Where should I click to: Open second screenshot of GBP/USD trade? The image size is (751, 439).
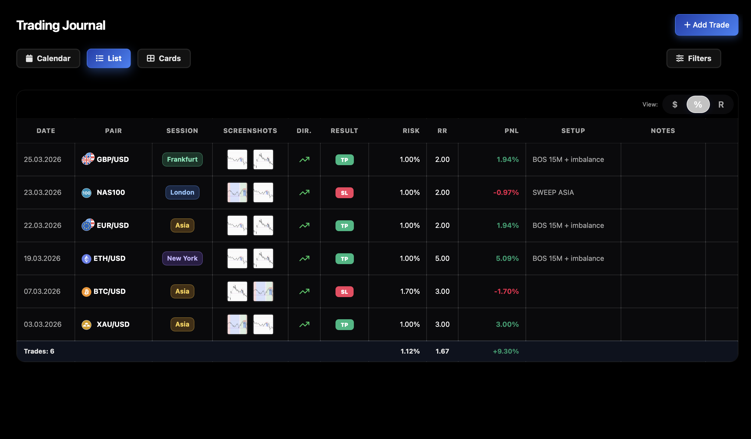pyautogui.click(x=263, y=159)
